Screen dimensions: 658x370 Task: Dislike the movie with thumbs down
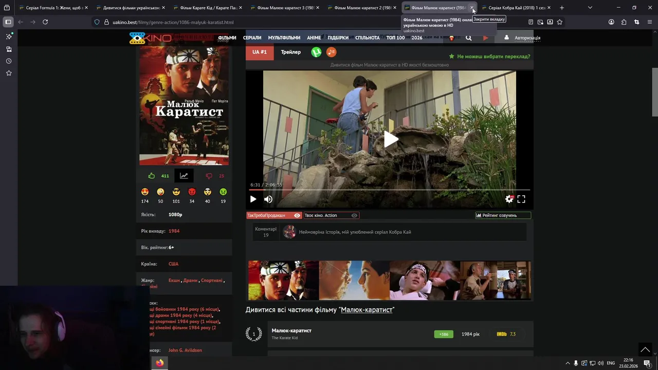coord(209,176)
